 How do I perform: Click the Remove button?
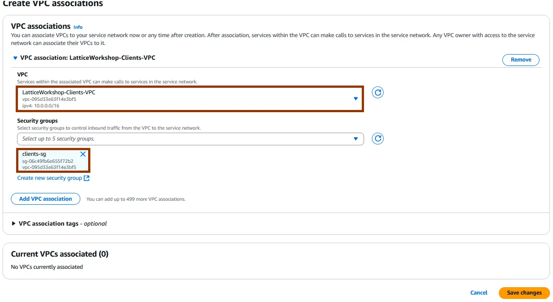(x=521, y=60)
